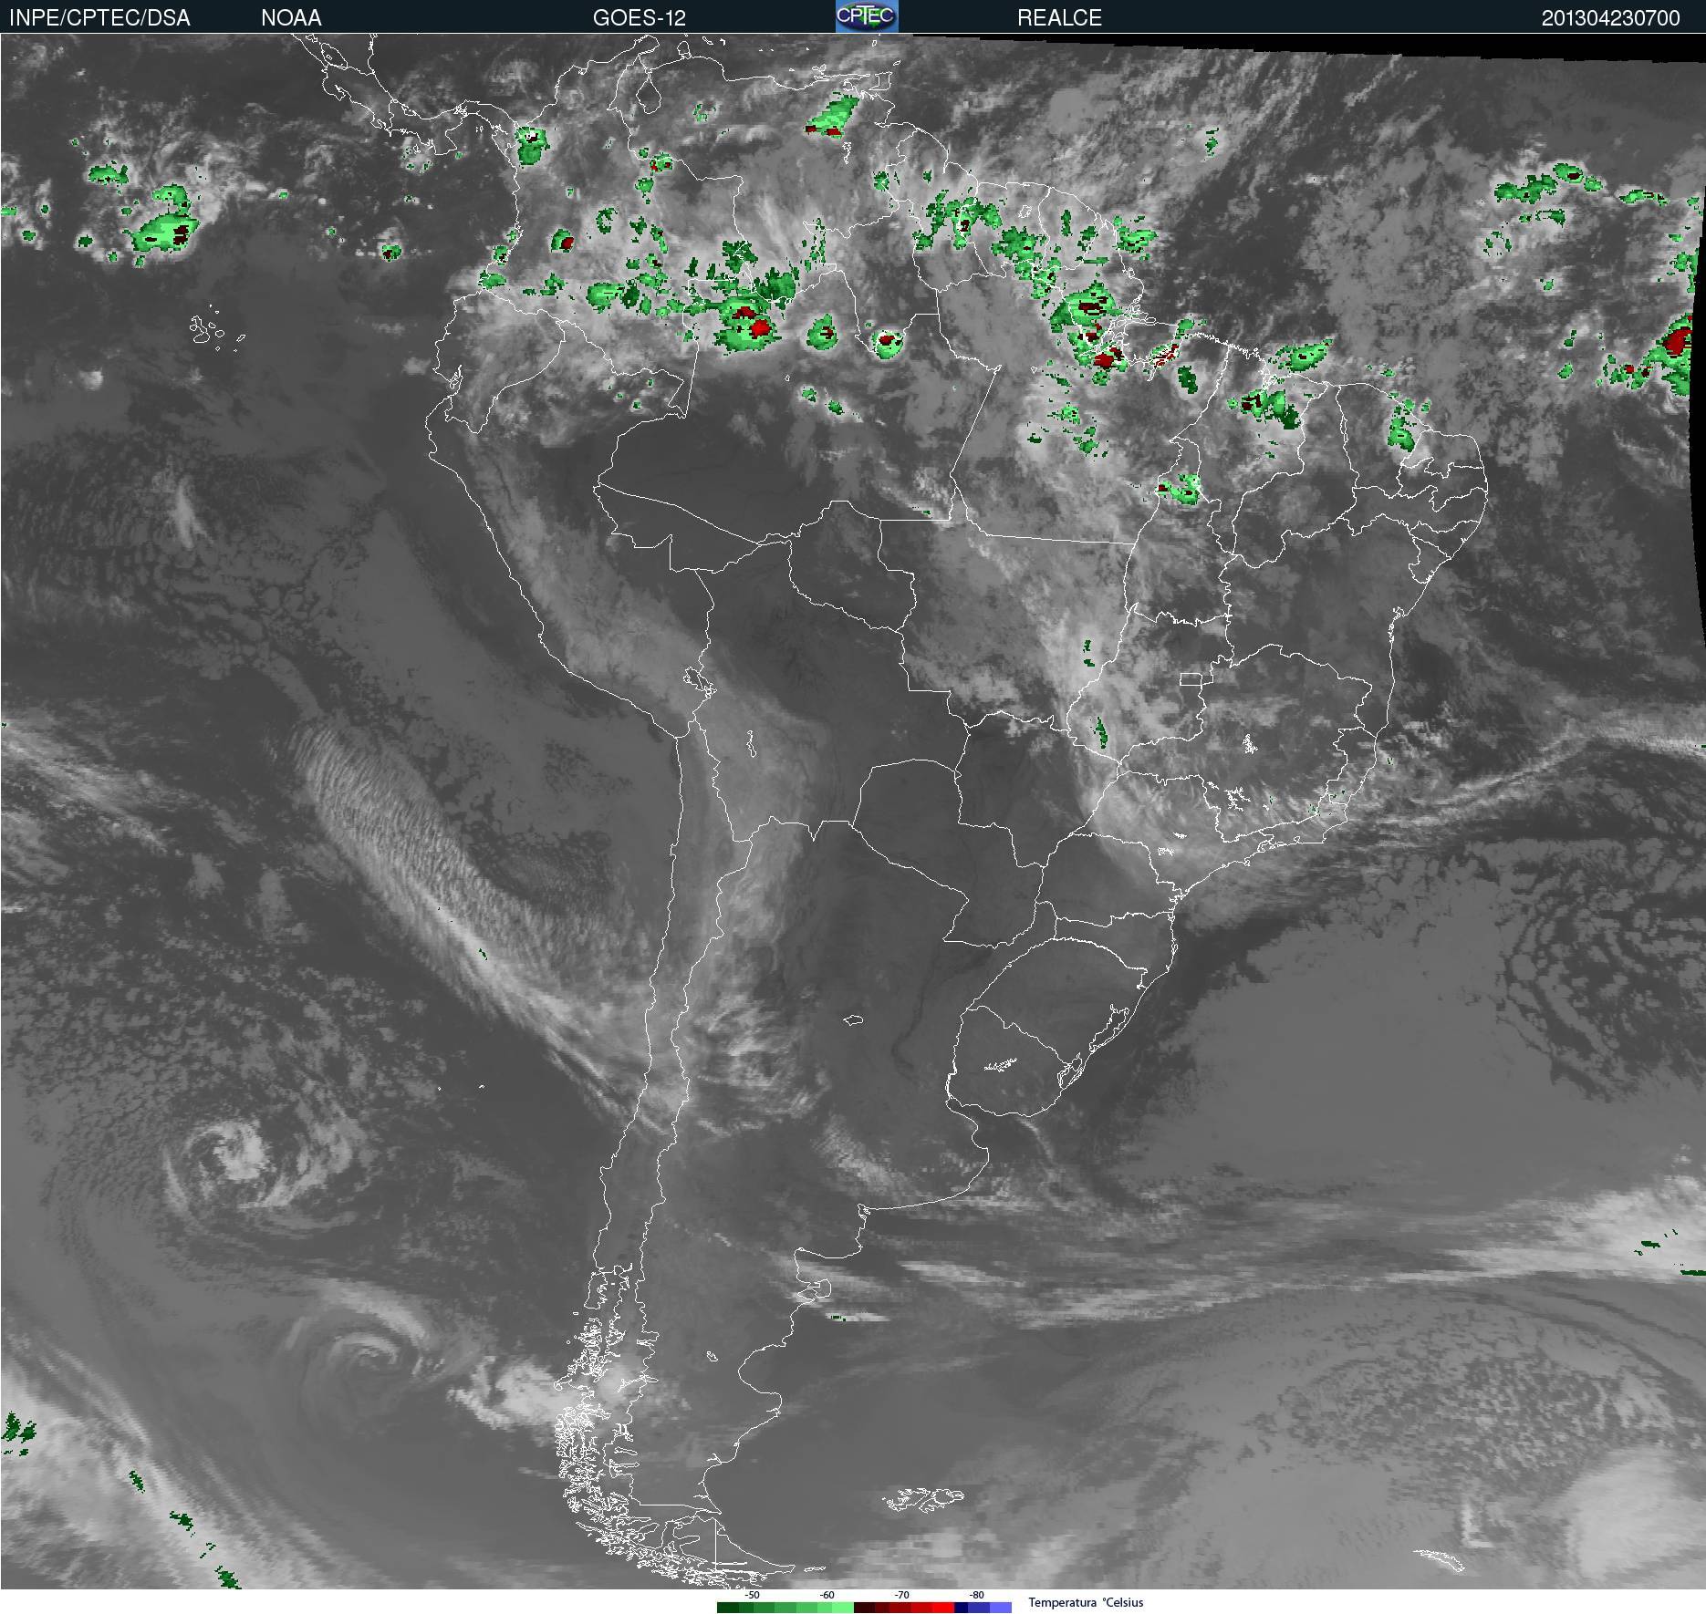The height and width of the screenshot is (1614, 1706).
Task: Click the GOES-12 satellite label
Action: pyautogui.click(x=639, y=18)
